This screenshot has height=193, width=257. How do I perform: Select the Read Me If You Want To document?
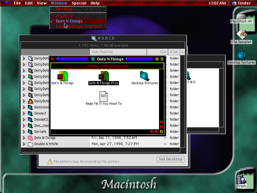103,96
